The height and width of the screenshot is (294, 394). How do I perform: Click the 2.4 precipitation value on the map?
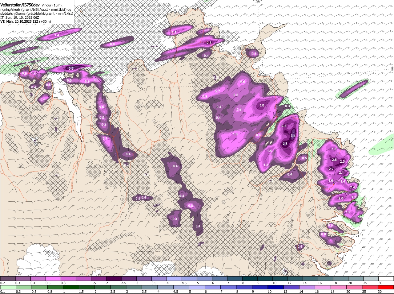pos(353,187)
